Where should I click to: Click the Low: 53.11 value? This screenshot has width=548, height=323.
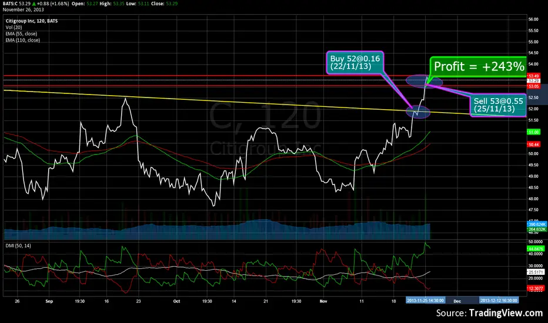pyautogui.click(x=138, y=4)
